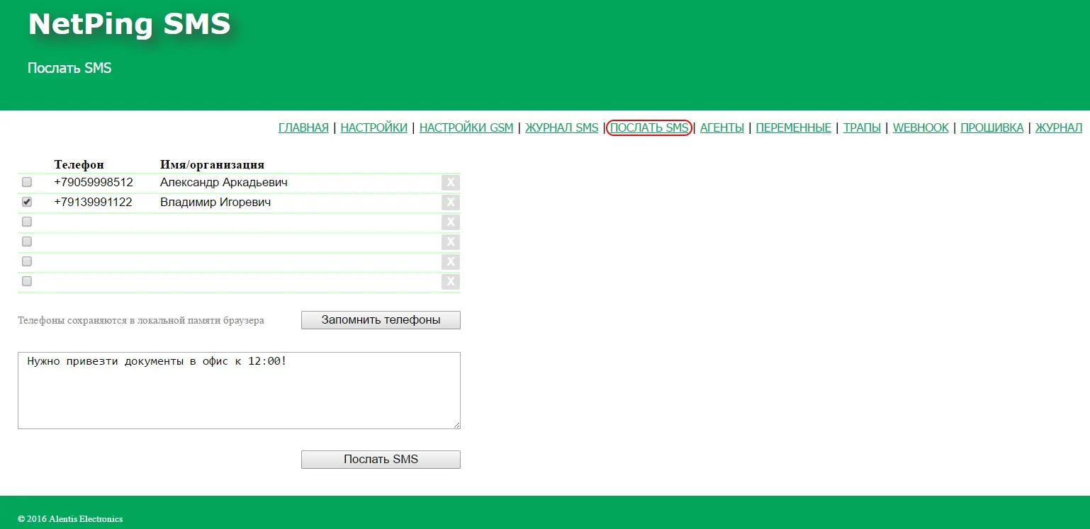Open the ГЛАВНАЯ page

(303, 128)
